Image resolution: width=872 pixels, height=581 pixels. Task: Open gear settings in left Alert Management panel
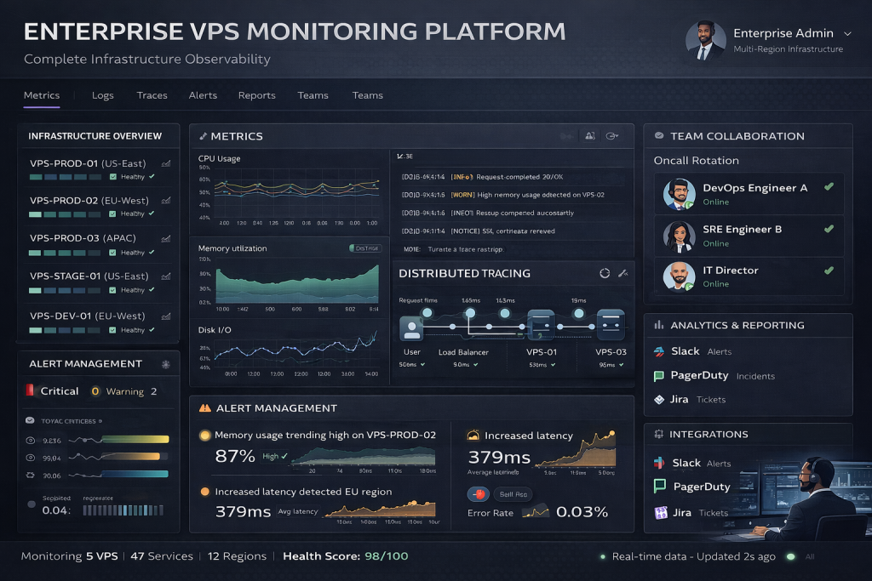pos(166,364)
